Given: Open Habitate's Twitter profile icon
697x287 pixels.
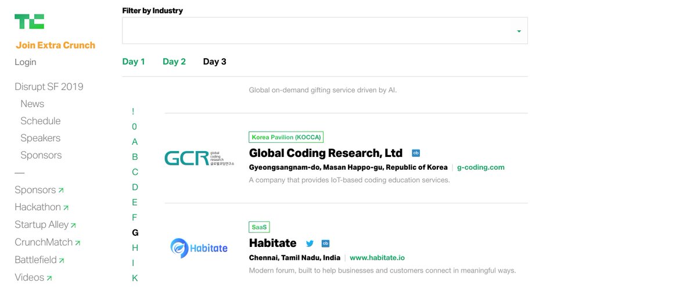Looking at the screenshot, I should point(310,243).
